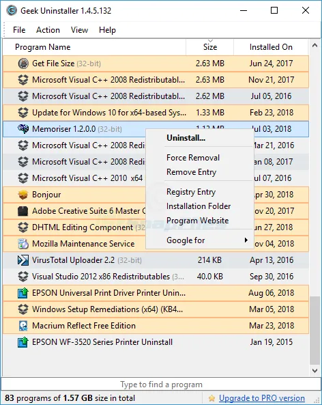322x405 pixels.
Task: Choose Force Removal from the context menu
Action: [x=193, y=158]
